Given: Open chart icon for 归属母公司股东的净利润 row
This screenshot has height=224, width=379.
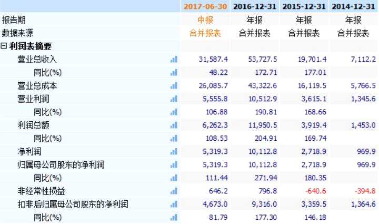Looking at the screenshot, I should [x=174, y=165].
